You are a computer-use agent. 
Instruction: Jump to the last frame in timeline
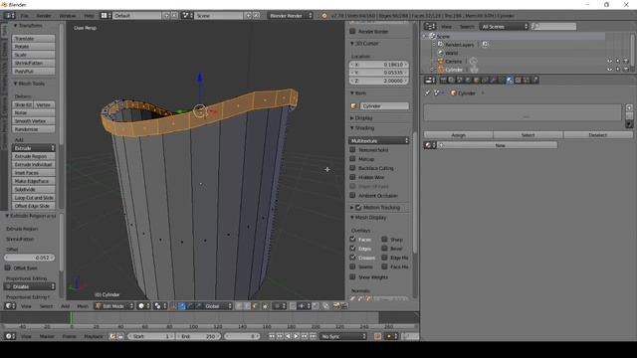coord(313,336)
